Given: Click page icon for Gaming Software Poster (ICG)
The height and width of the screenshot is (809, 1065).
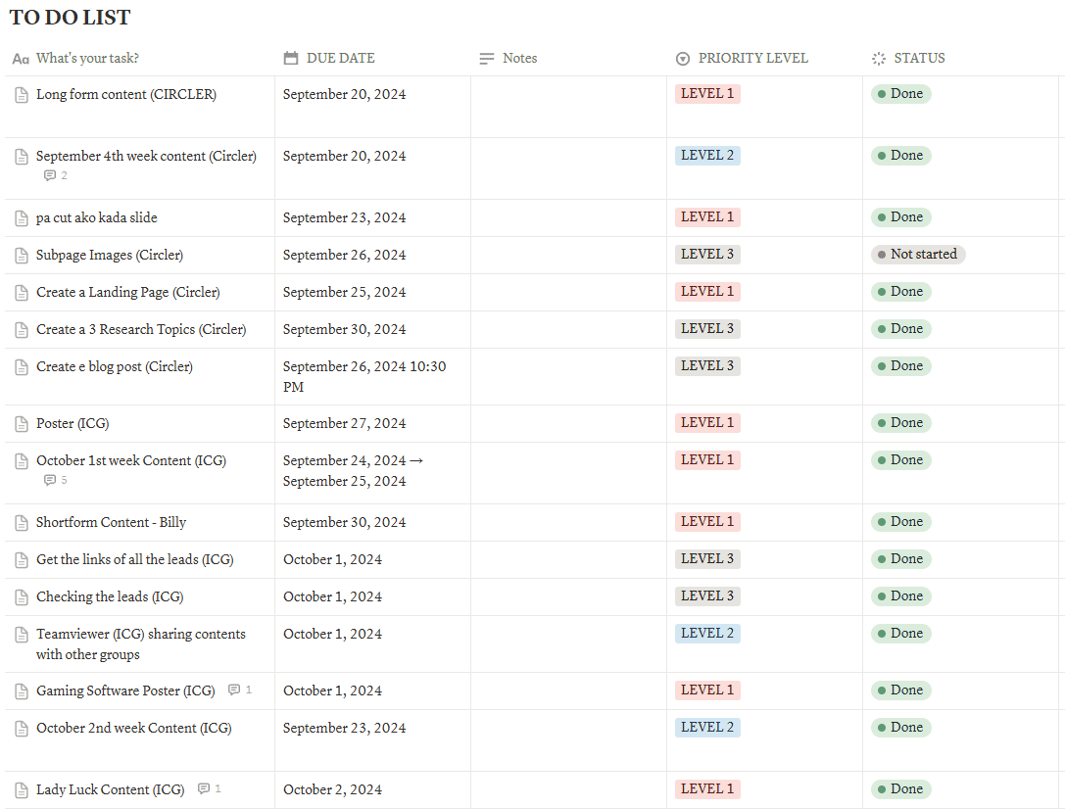Looking at the screenshot, I should 22,691.
